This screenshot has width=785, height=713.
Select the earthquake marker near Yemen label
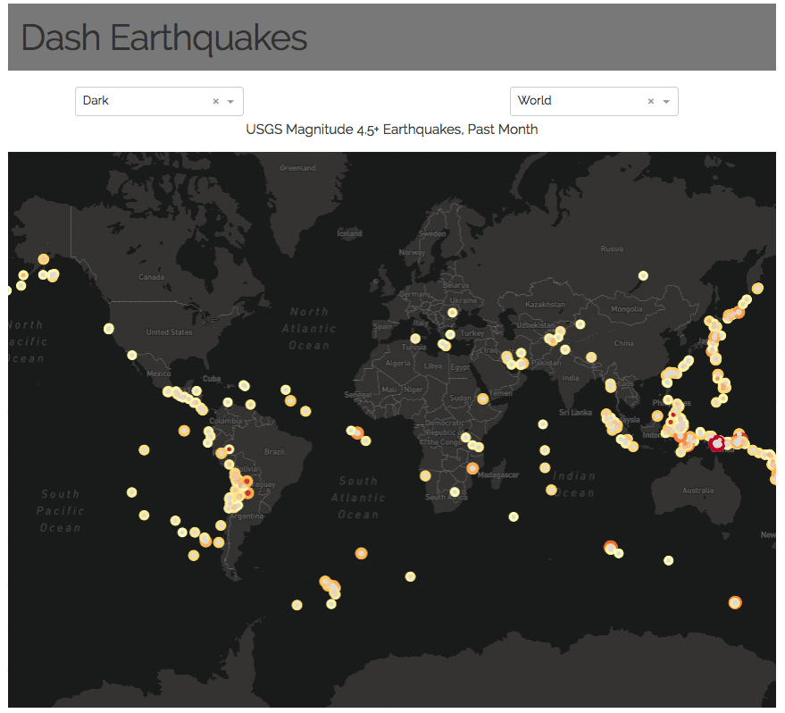(482, 398)
